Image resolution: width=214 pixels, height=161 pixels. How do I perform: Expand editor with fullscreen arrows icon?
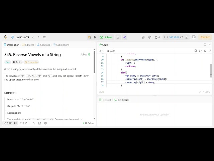[210, 51]
